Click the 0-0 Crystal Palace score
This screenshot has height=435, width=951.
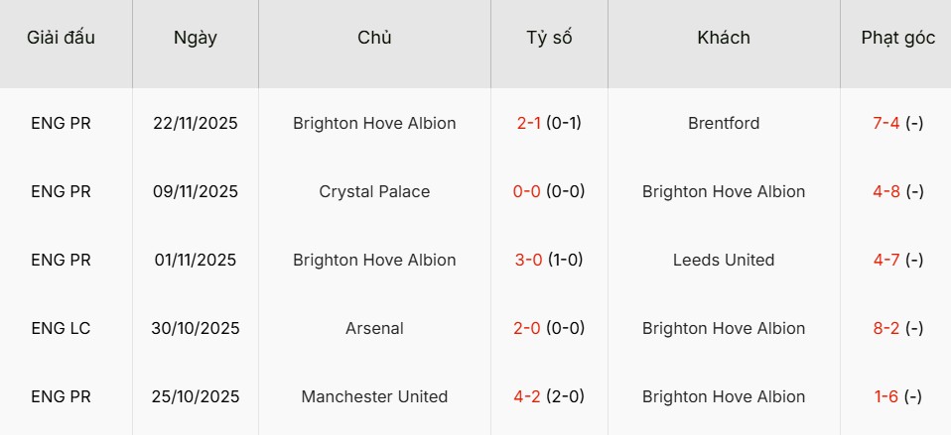[x=527, y=192]
